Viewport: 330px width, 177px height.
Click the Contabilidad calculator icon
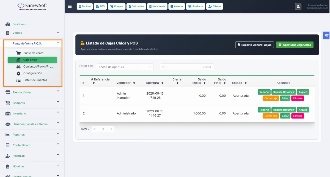[8, 145]
